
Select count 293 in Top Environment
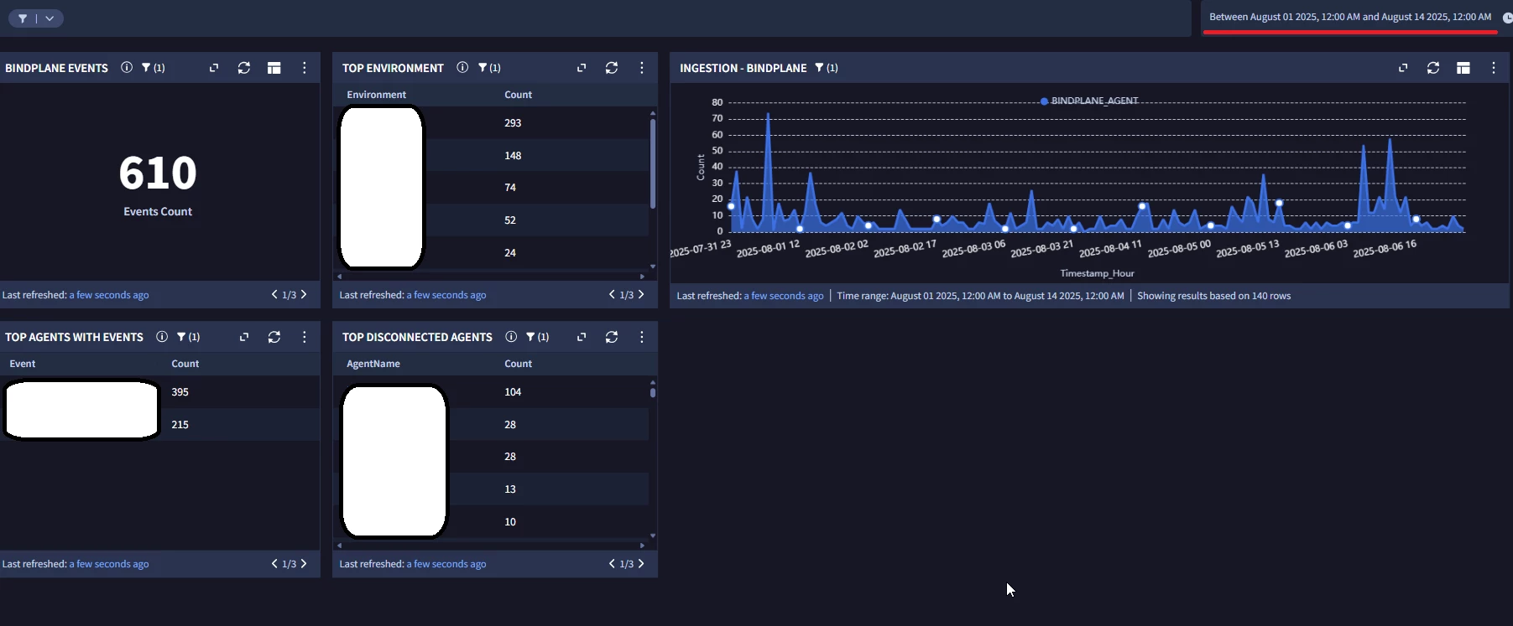(x=513, y=123)
